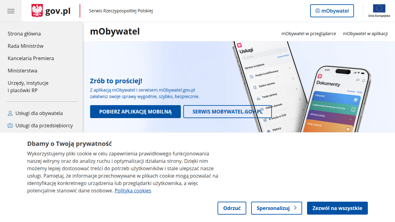395x222 pixels.
Task: Open Ministerstwa menu item
Action: tap(23, 71)
